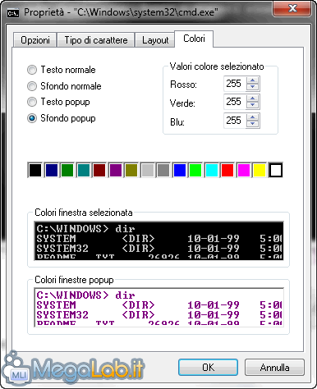This screenshot has height=389, width=317.
Task: Open the cmd icon system menu in title bar
Action: click(x=13, y=12)
